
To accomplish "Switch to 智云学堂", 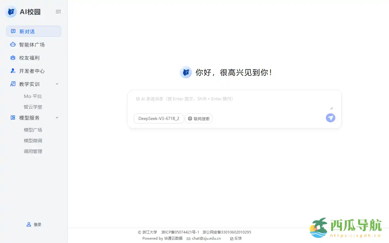I will [33, 107].
